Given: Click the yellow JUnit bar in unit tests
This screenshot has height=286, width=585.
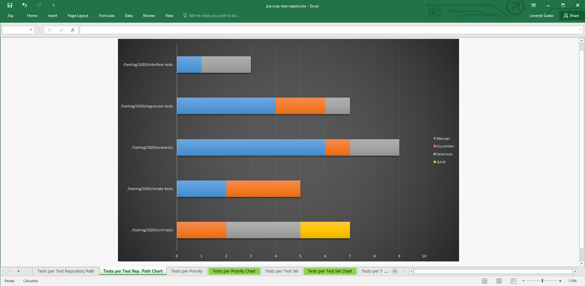Looking at the screenshot, I should [x=325, y=230].
